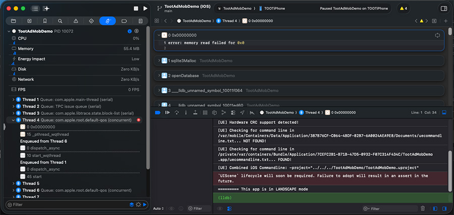This screenshot has height=215, width=454.
Task: Collapse Thread 4 disclosure arrow
Action: click(13, 120)
